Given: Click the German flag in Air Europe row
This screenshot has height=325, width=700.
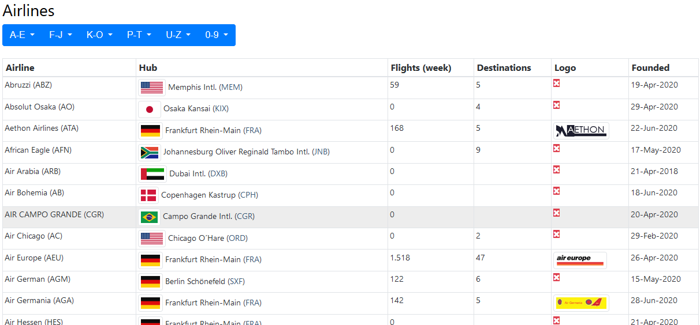Looking at the screenshot, I should click(x=151, y=260).
